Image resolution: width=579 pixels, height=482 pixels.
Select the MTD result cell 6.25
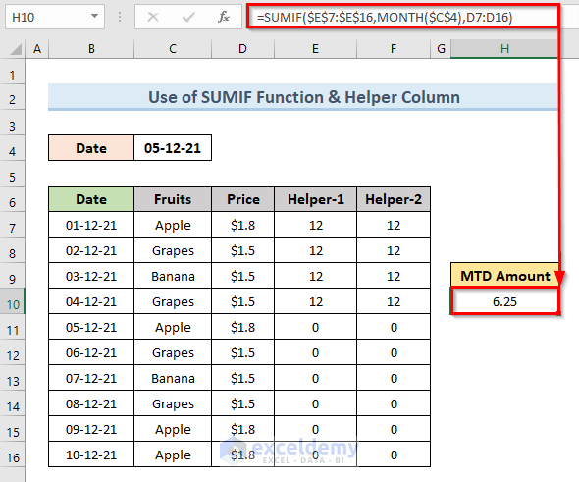click(504, 301)
